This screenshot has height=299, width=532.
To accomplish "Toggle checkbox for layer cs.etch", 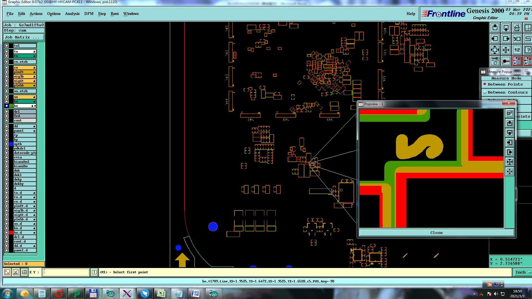I will pos(7,62).
